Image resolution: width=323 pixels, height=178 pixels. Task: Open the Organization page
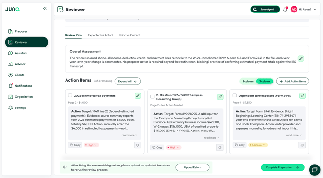(x=27, y=97)
